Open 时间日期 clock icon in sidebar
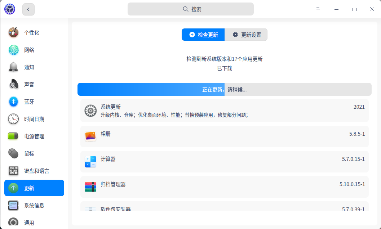The width and height of the screenshot is (381, 229). tap(13, 119)
